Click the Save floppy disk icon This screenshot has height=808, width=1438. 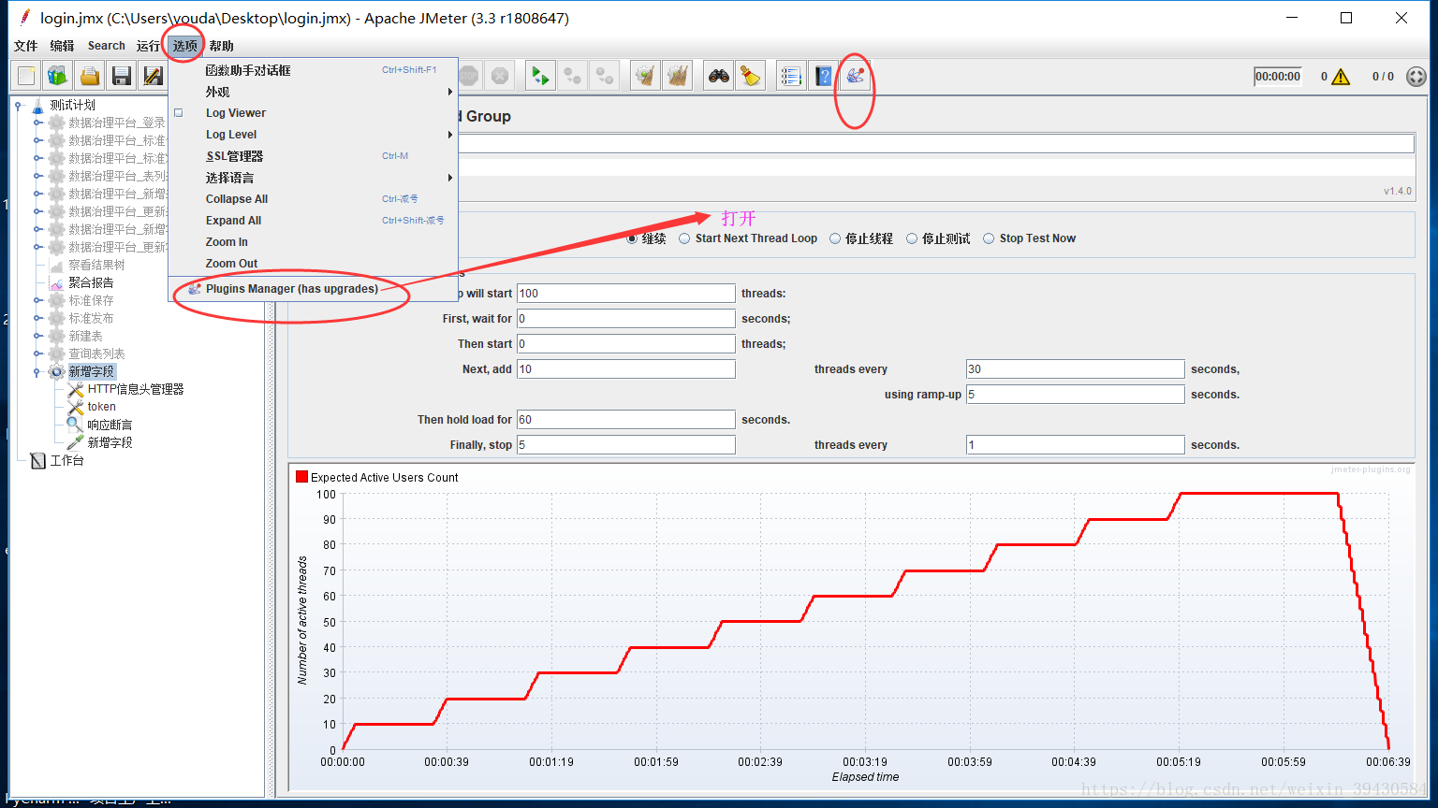(121, 76)
